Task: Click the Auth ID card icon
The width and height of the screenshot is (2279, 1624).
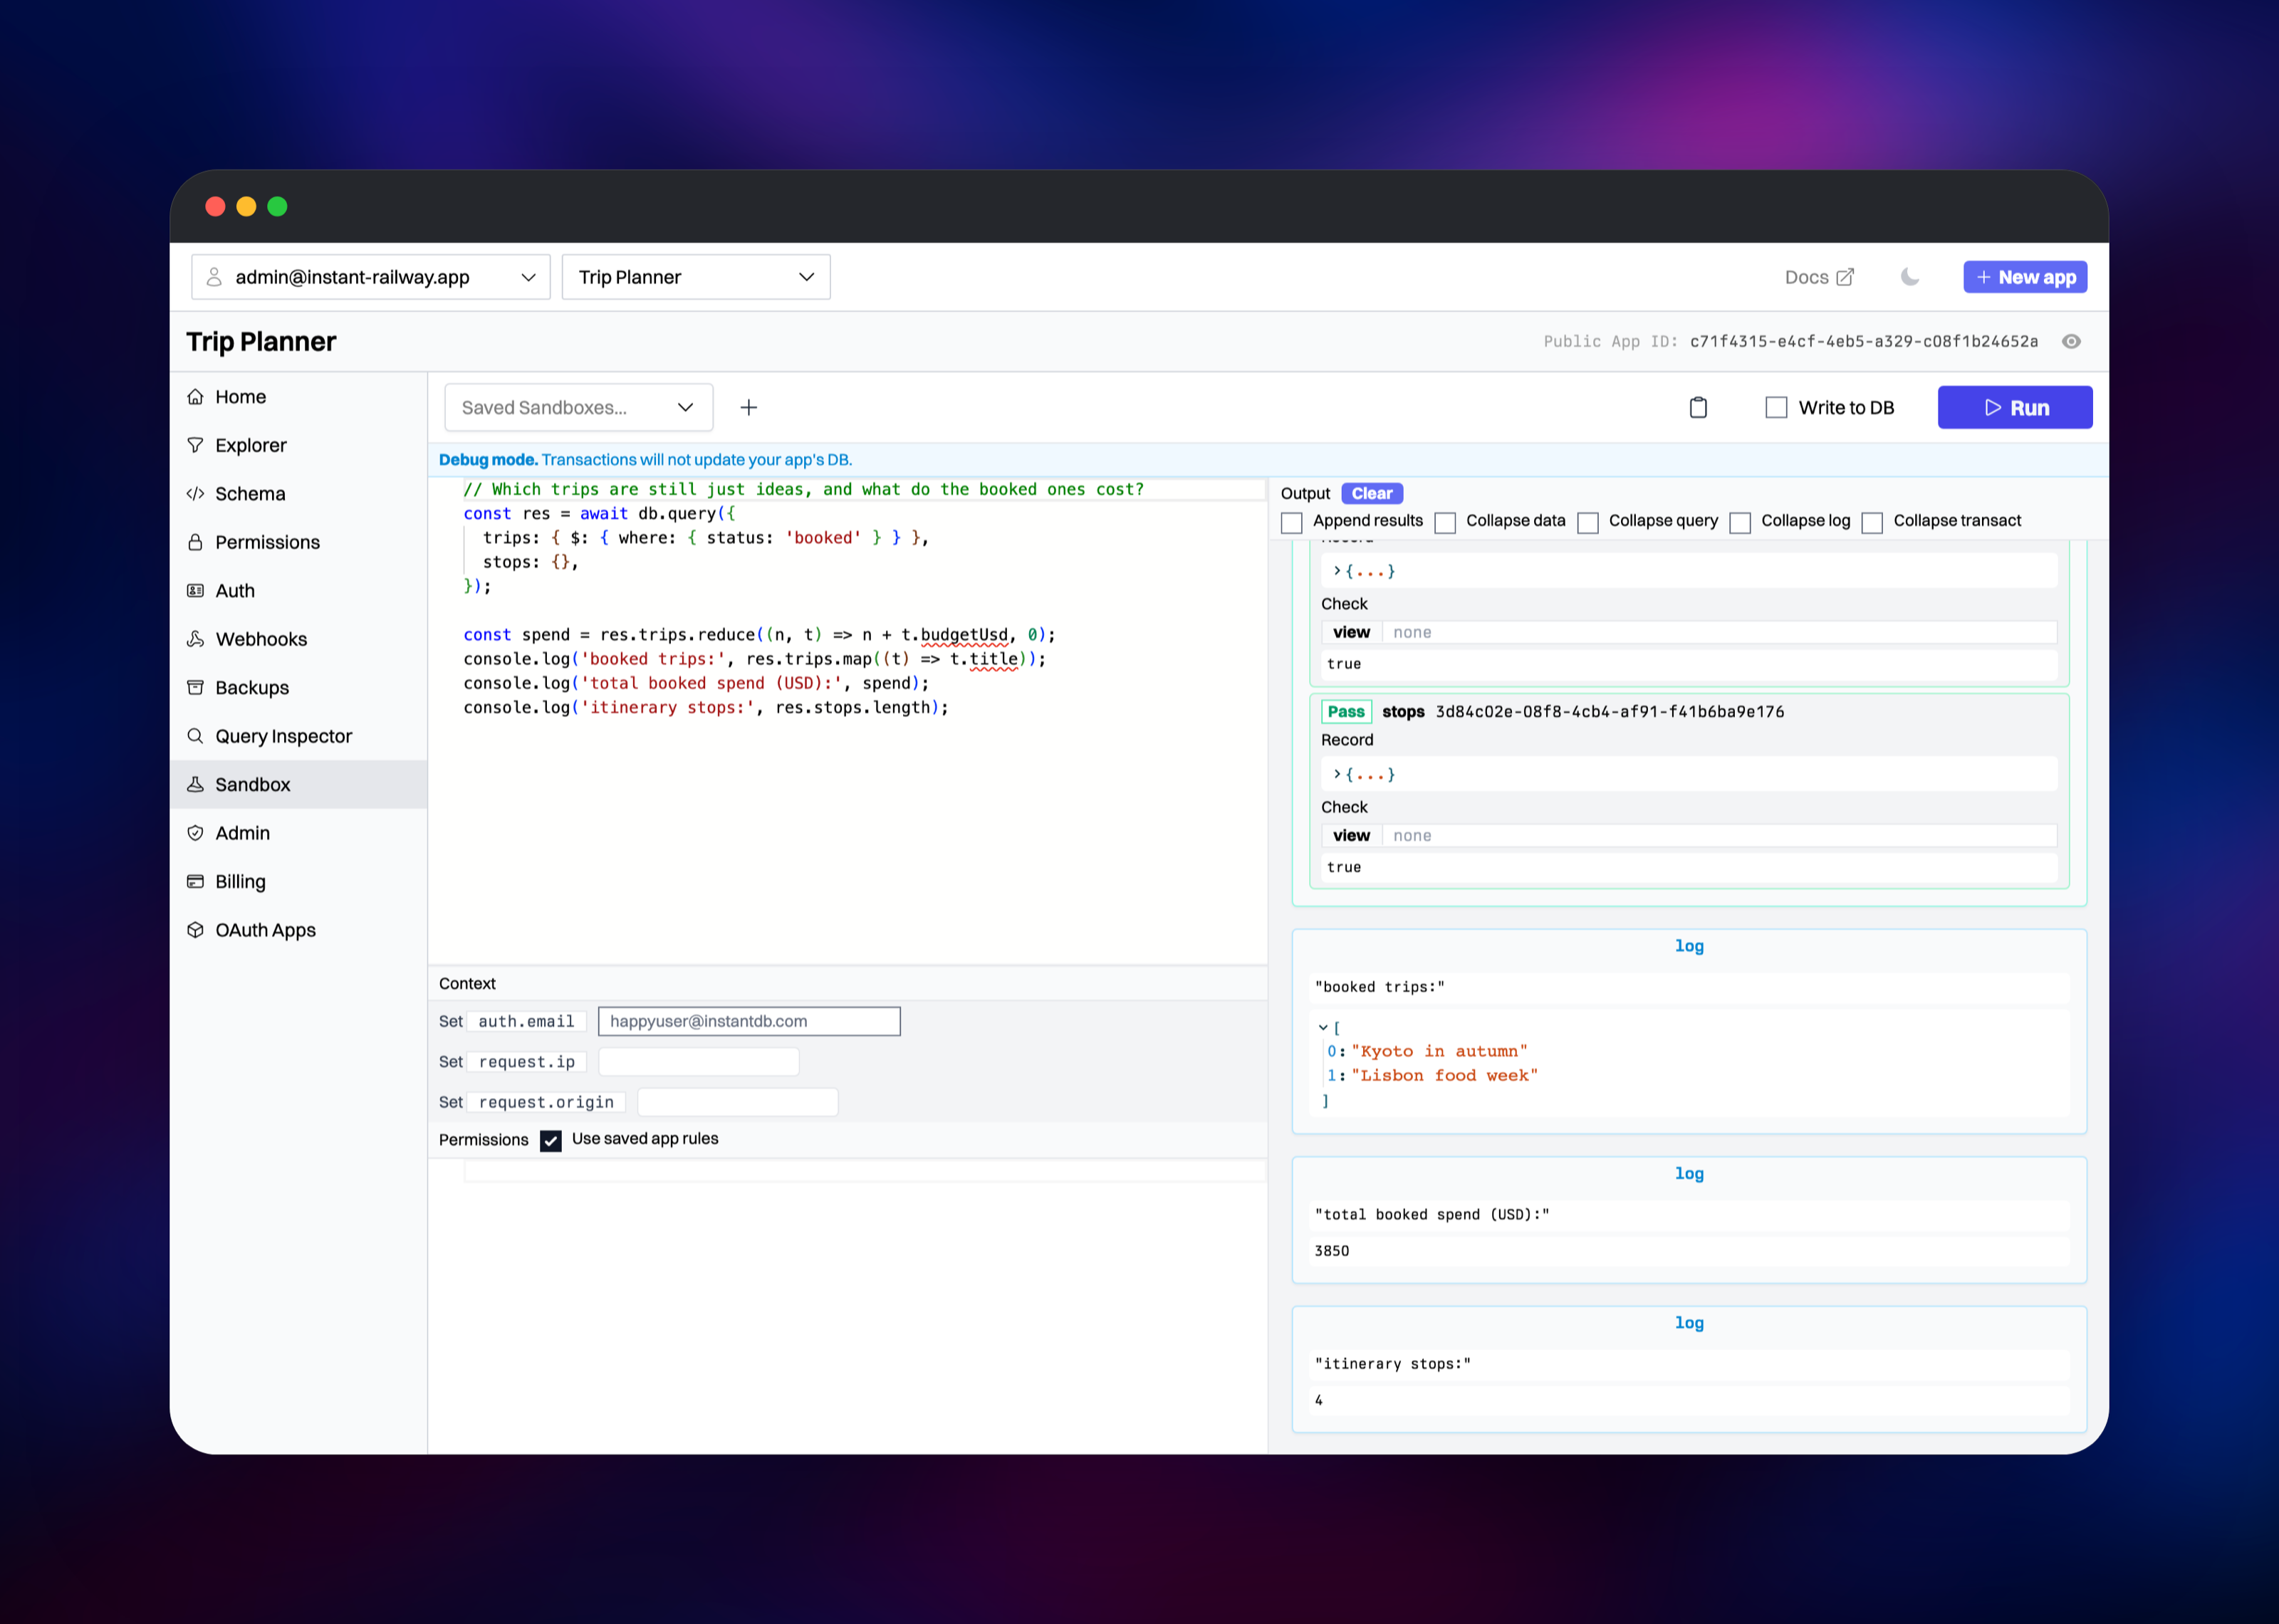Action: coord(195,591)
